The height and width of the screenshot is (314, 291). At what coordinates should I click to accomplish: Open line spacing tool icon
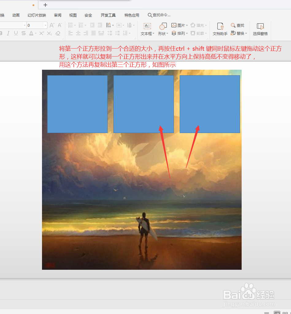click(x=125, y=33)
